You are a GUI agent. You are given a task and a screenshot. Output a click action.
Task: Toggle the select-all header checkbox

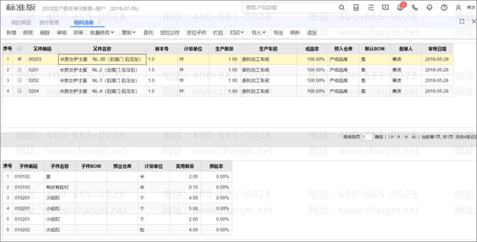19,49
